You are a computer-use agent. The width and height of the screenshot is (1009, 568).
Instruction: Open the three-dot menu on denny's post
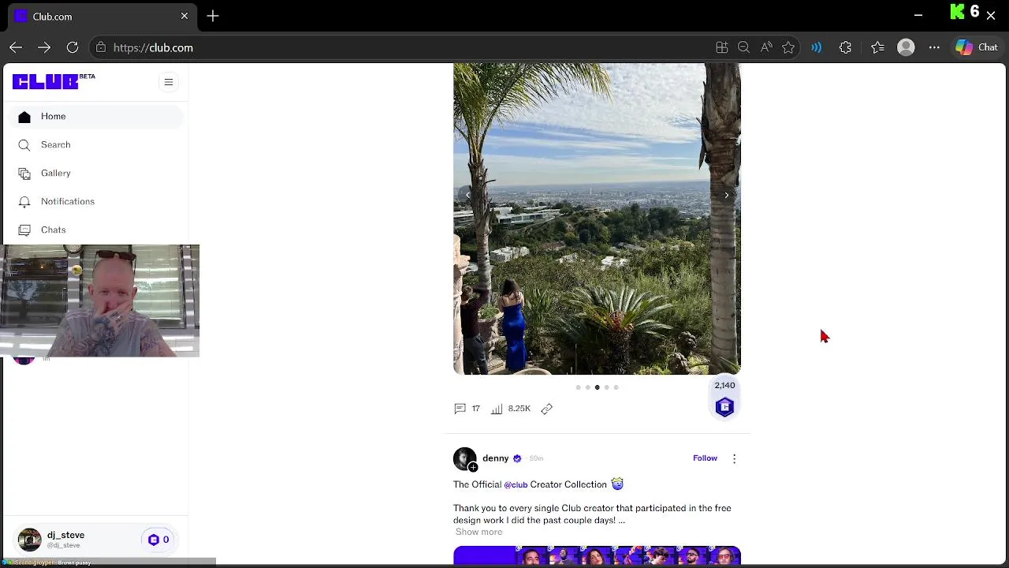point(734,458)
